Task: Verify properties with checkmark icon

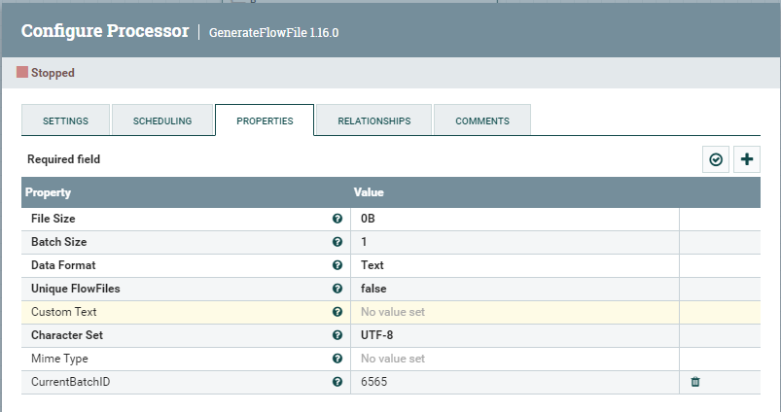Action: pos(716,159)
